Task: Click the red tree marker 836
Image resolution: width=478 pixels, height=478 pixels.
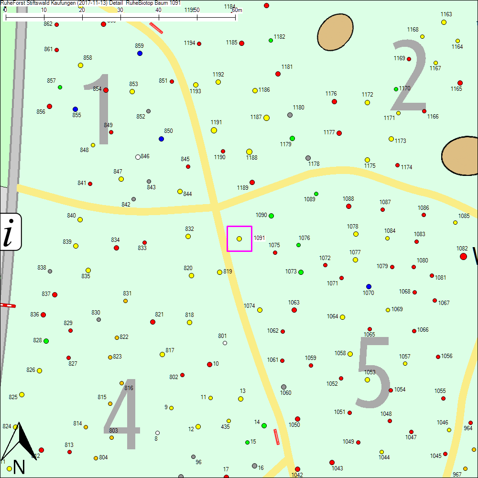Action: coord(43,315)
